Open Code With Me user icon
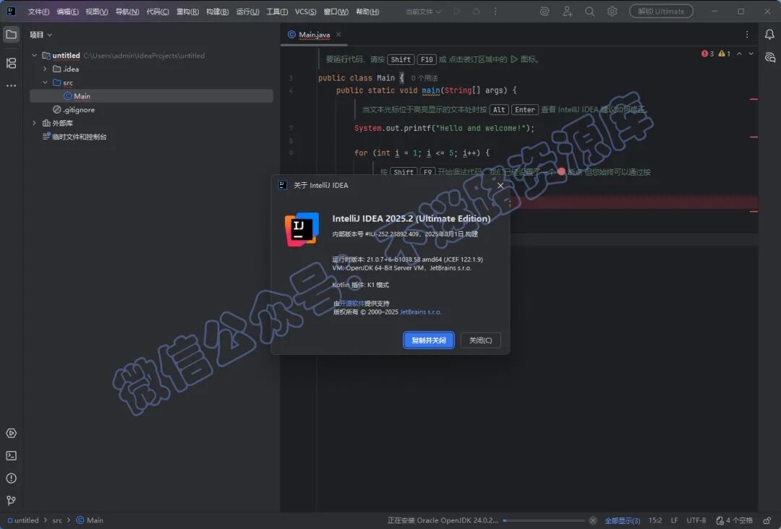This screenshot has width=781, height=529. [x=568, y=11]
